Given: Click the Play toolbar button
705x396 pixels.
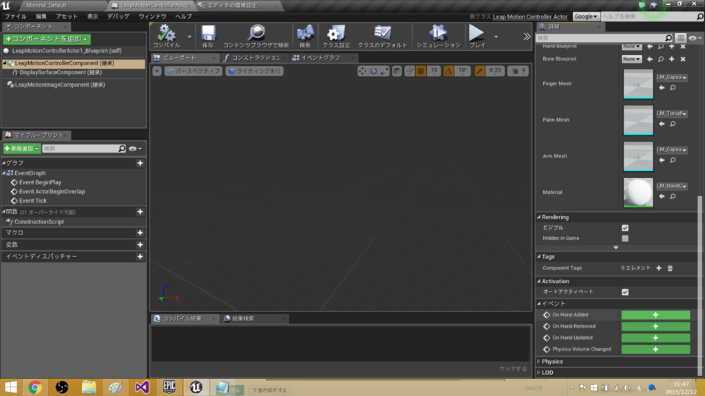Looking at the screenshot, I should point(476,36).
